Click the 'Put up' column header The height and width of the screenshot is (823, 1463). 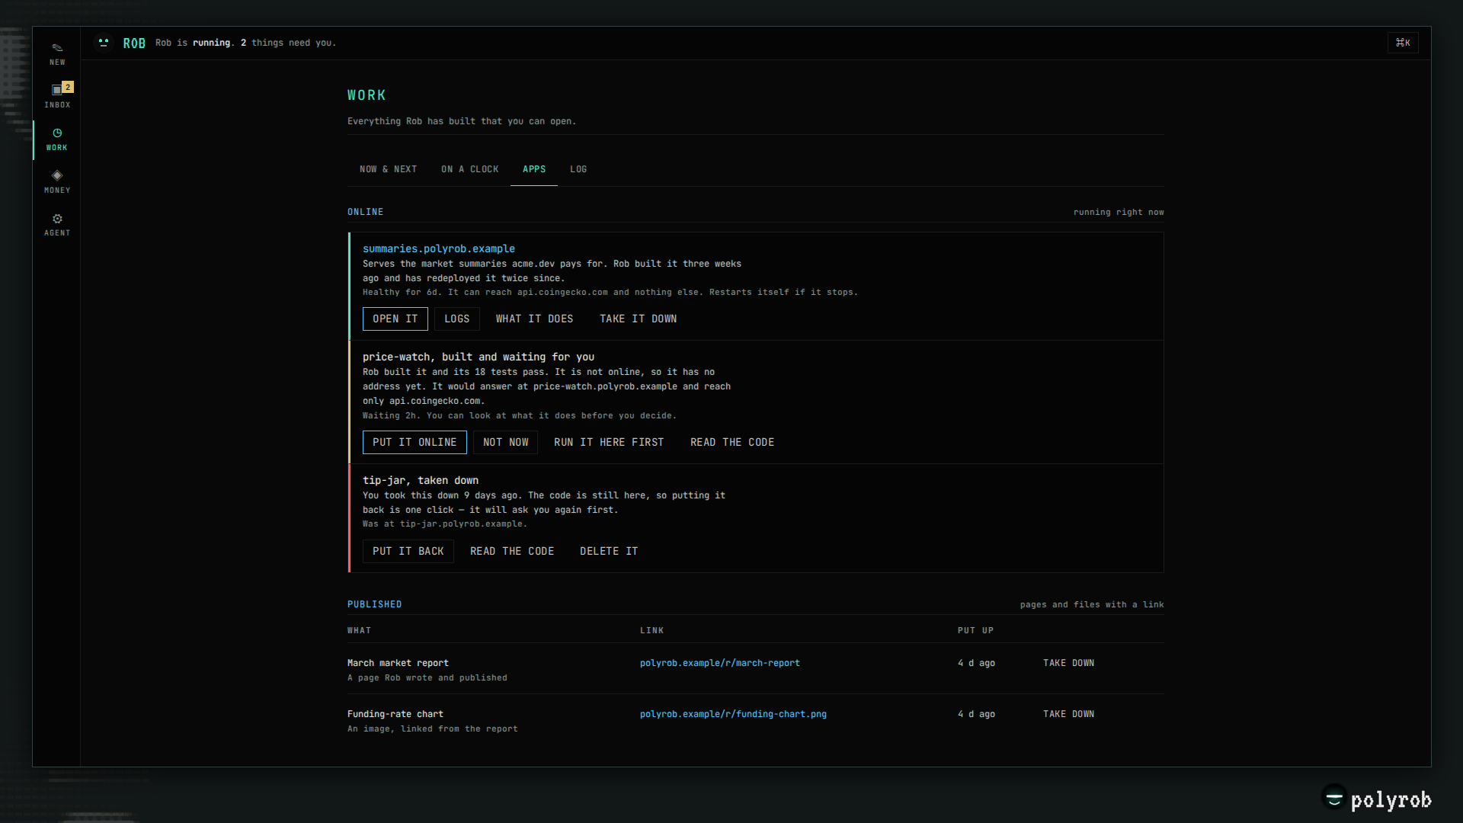pos(975,630)
